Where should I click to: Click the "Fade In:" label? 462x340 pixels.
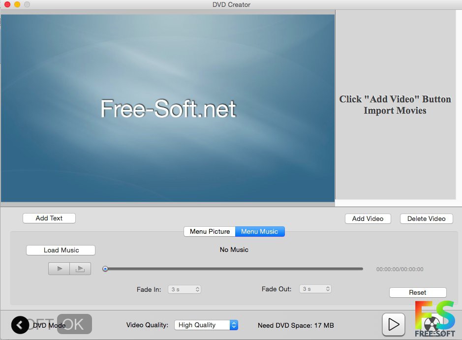coord(149,290)
